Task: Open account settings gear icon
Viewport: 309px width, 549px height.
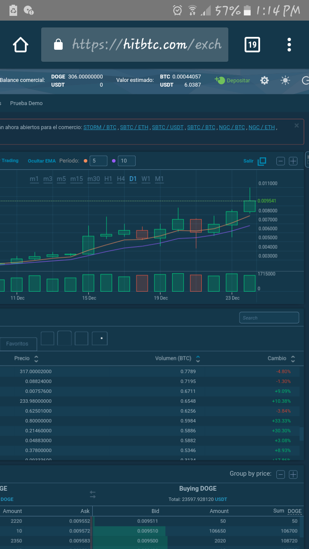Action: [x=264, y=80]
